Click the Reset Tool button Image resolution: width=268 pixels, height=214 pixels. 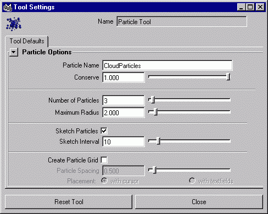point(69,202)
